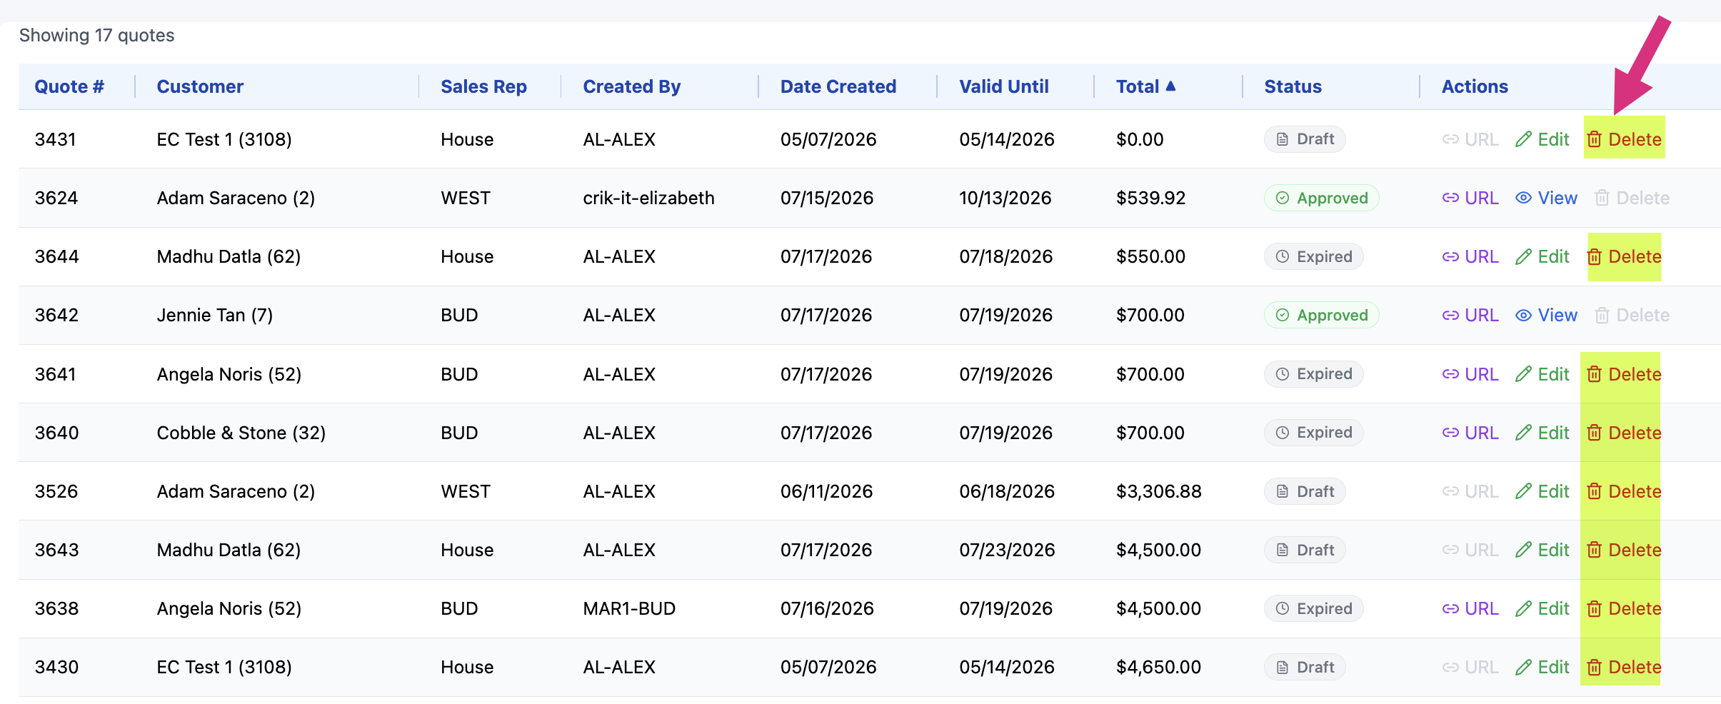Delete quote 3640 for Cobble & Stone

[1624, 433]
